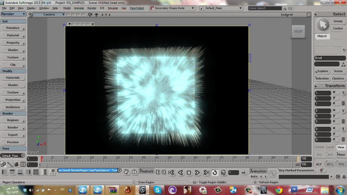Screen dimensions: 347x195
Task: Click the audio headphones icon
Action: tap(223, 172)
